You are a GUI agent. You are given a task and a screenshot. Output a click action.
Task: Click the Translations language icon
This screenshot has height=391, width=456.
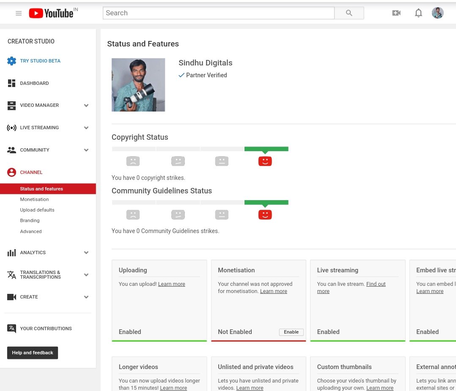click(12, 274)
